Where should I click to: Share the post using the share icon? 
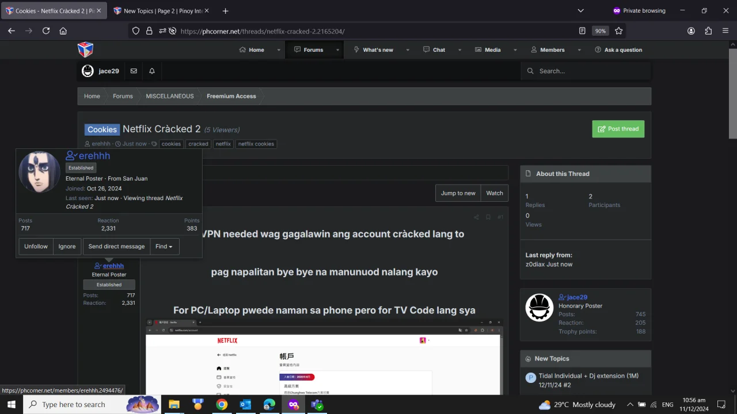click(476, 217)
